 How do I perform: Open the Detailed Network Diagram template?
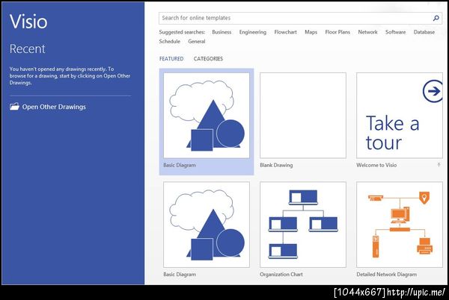click(x=399, y=230)
